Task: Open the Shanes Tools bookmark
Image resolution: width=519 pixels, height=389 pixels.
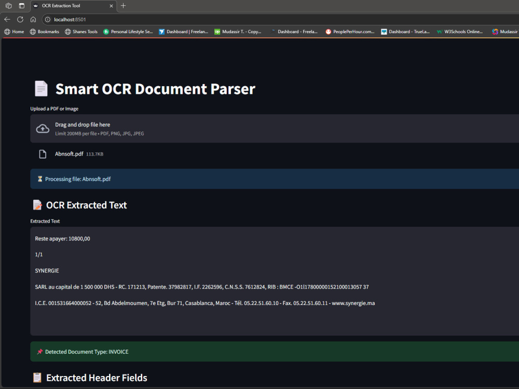Action: (x=81, y=32)
